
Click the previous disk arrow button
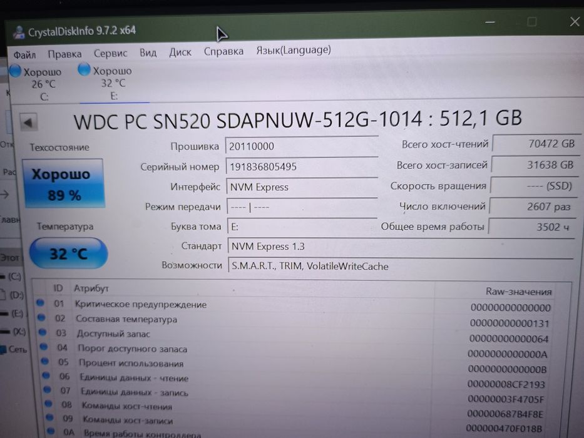(x=28, y=122)
